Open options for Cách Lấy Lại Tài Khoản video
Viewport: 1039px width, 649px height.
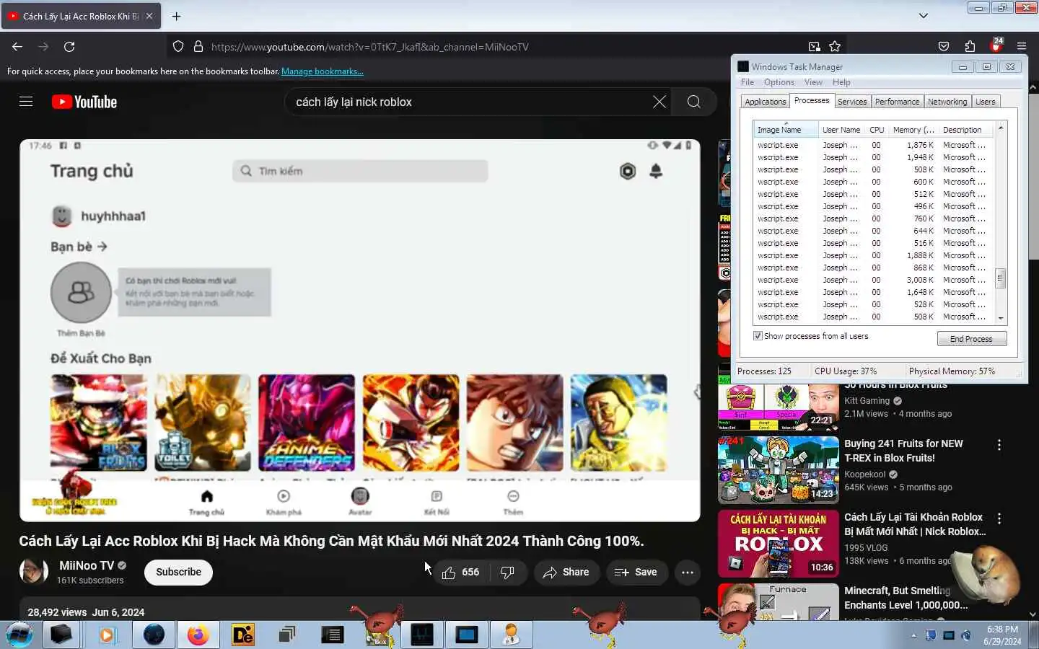[x=999, y=519]
